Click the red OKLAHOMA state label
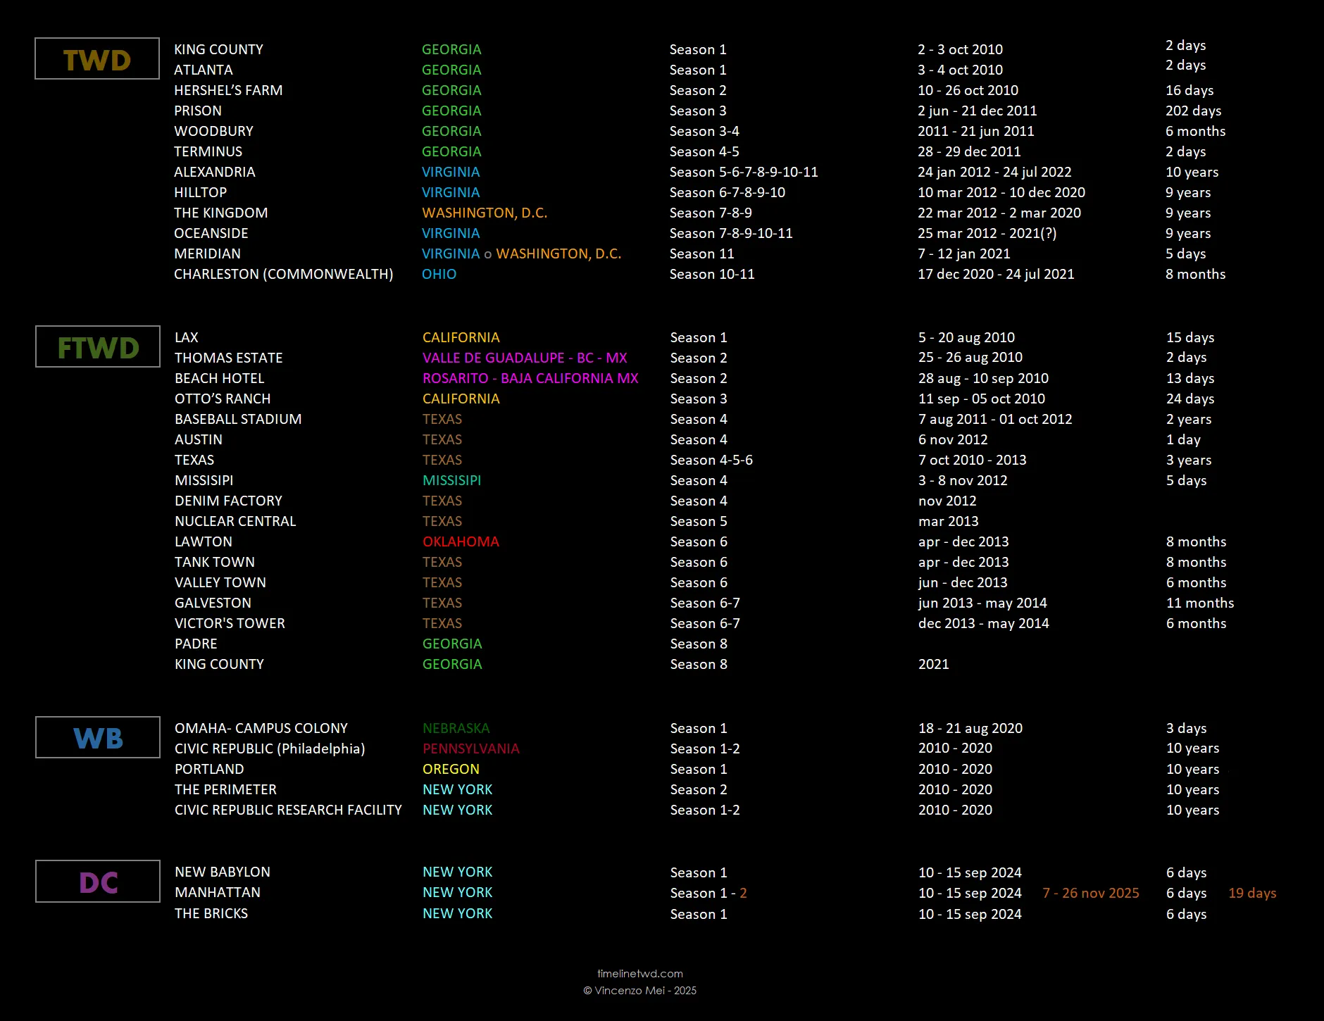This screenshot has width=1324, height=1021. (x=461, y=541)
